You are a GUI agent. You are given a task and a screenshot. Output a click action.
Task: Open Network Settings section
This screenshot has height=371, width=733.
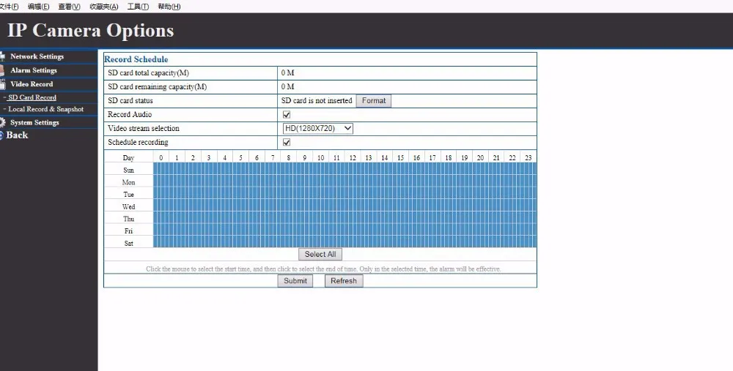[x=37, y=56]
